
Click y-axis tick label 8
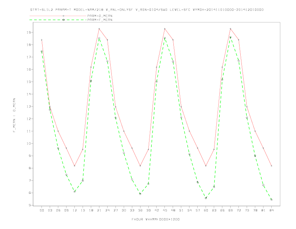click(x=30, y=168)
